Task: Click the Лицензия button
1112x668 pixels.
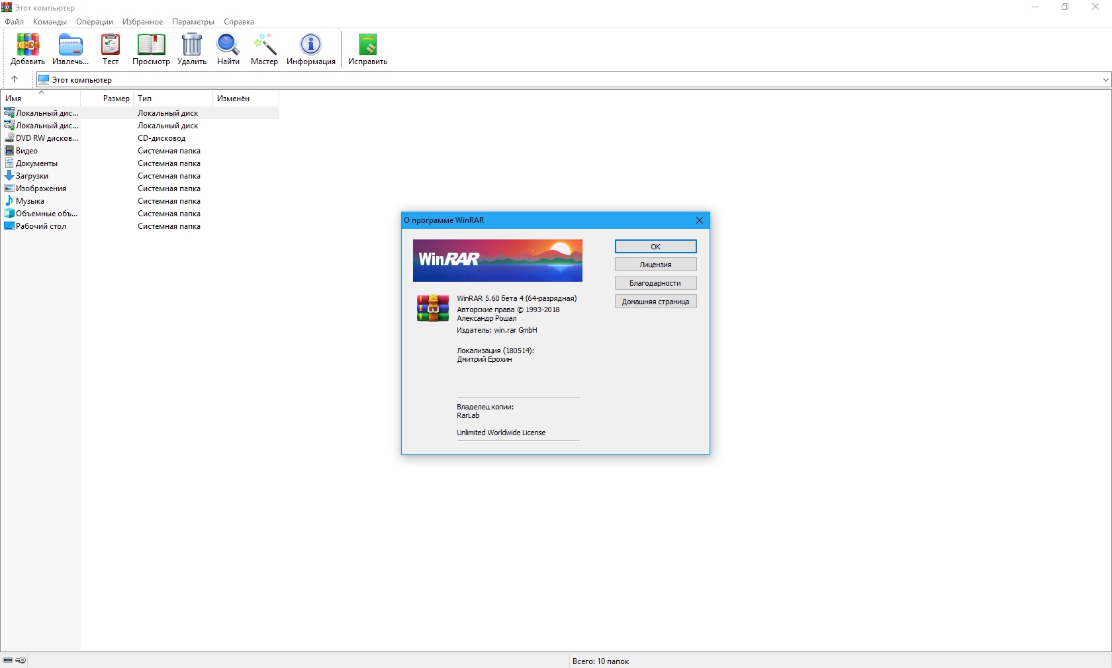Action: click(655, 265)
